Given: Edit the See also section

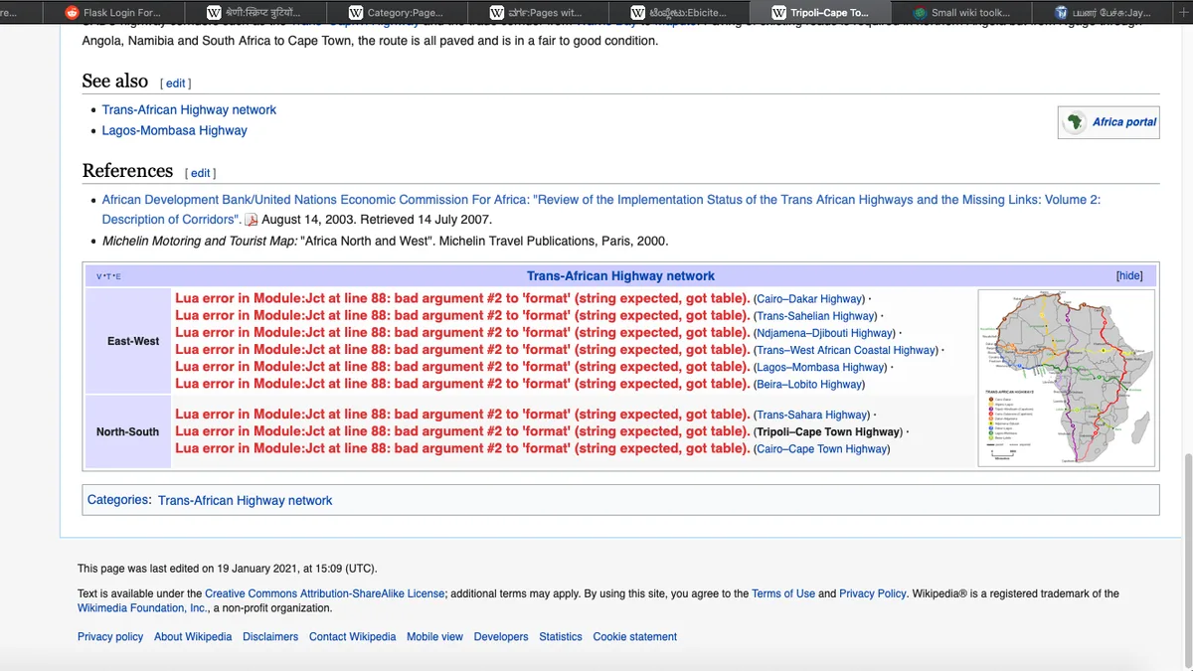Looking at the screenshot, I should click(175, 84).
